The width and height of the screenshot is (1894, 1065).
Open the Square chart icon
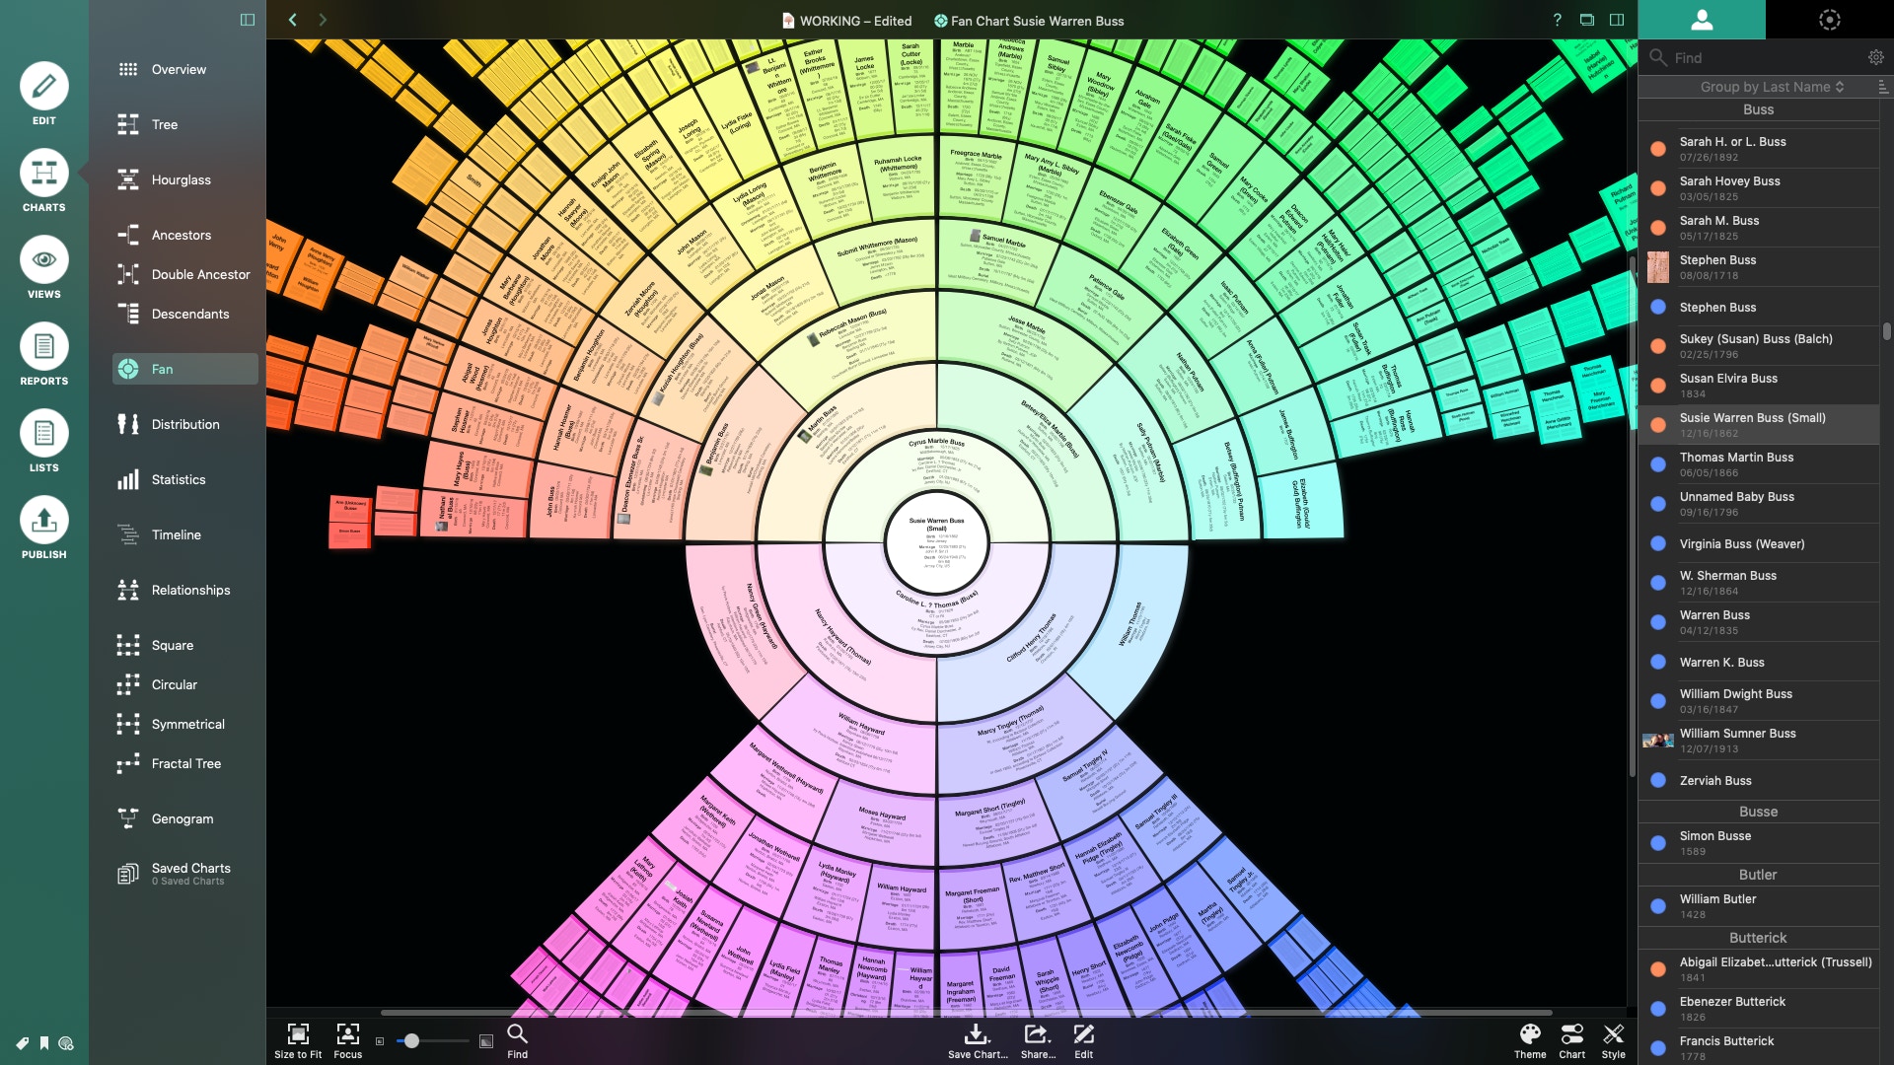[x=128, y=645]
